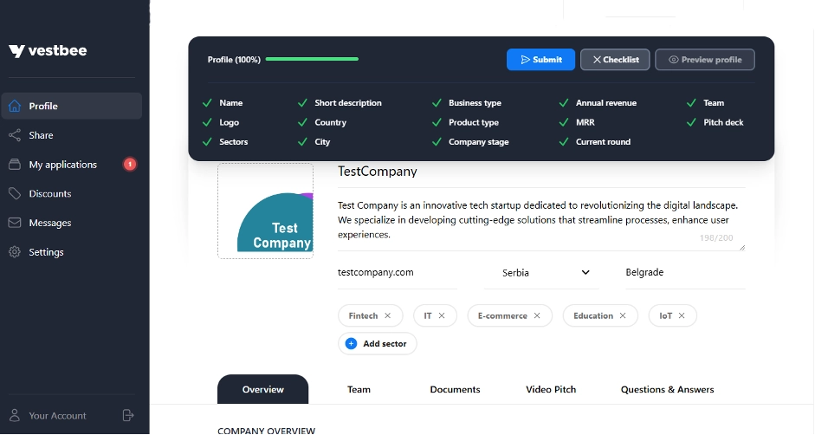Open Messages in the sidebar
This screenshot has width=815, height=435.
(x=72, y=223)
